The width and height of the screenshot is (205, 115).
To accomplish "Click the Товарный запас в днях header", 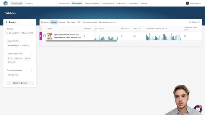I will click(x=191, y=28).
